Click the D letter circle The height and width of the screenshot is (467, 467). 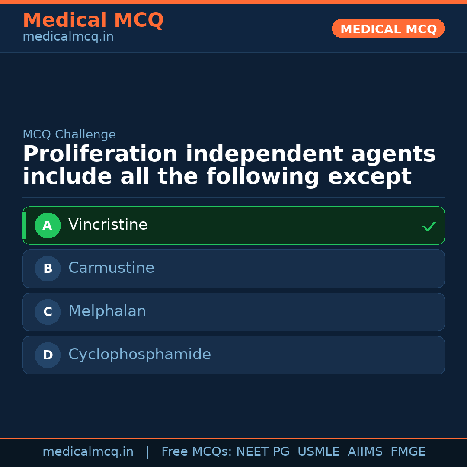click(48, 355)
